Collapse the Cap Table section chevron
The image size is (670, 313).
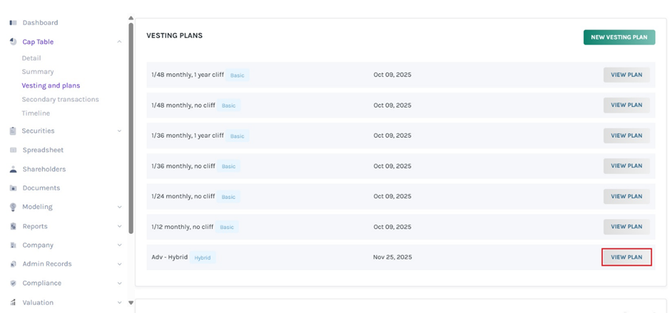(119, 42)
